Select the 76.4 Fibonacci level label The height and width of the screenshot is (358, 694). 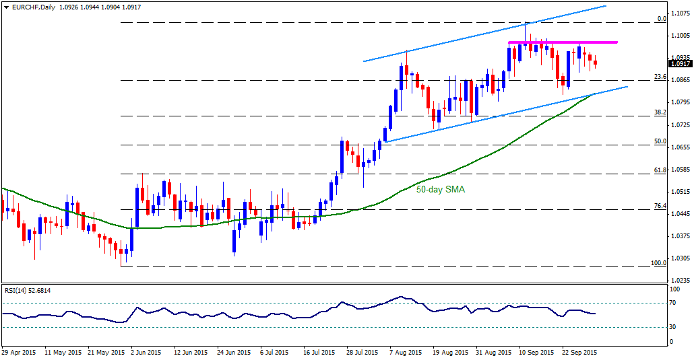660,205
